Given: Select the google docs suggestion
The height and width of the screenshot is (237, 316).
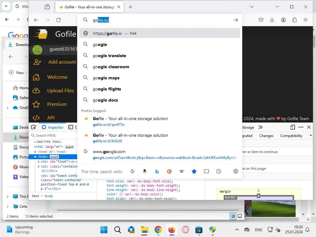Looking at the screenshot, I should coord(160,100).
